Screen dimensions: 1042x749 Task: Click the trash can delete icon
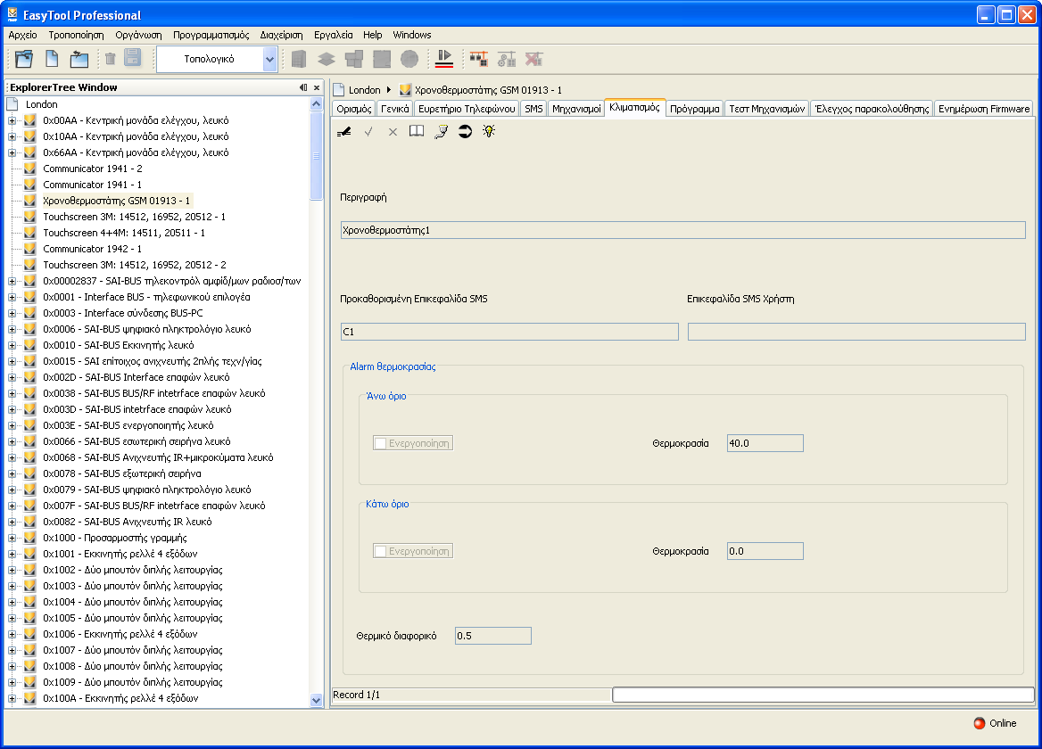coord(111,59)
